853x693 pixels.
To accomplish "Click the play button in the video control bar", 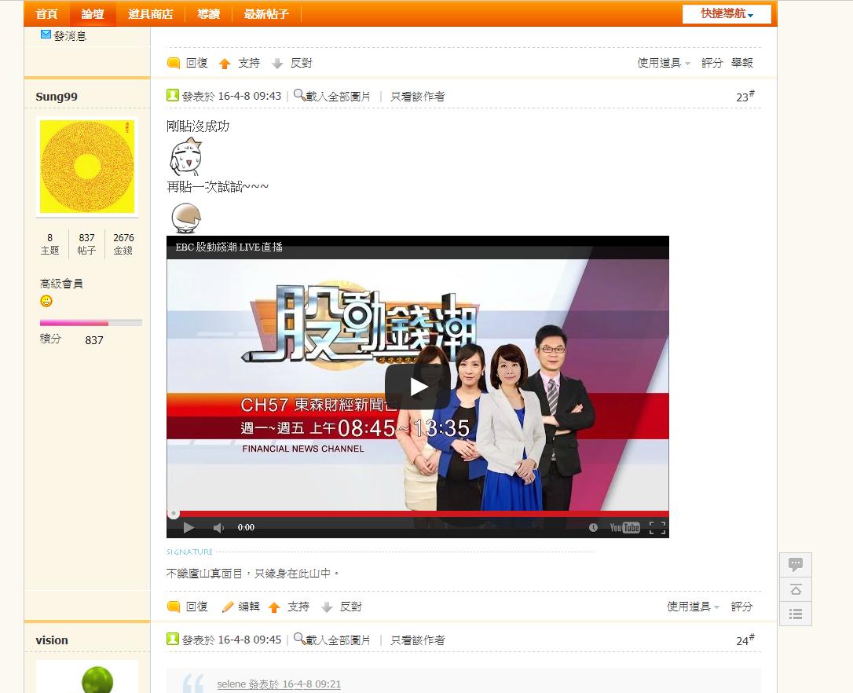I will tap(189, 527).
